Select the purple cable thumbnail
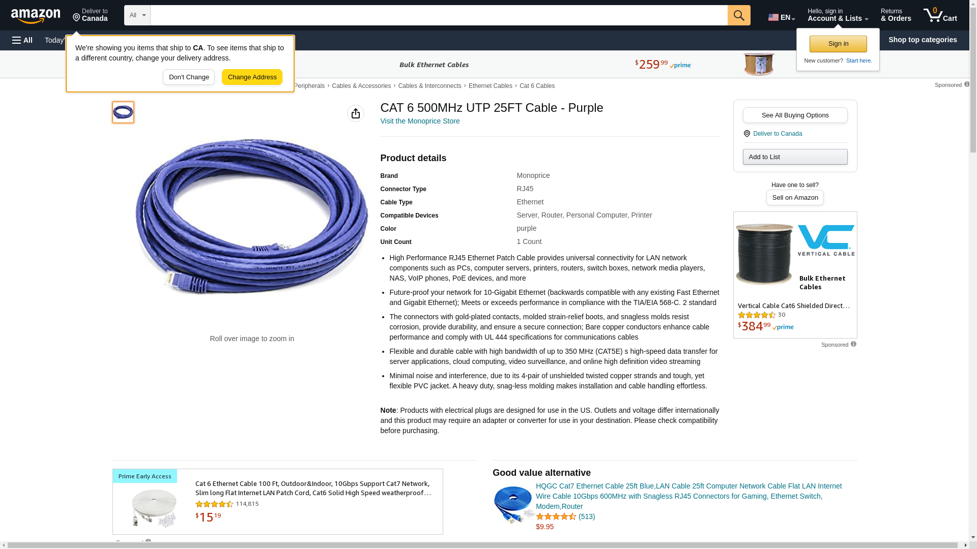 [x=123, y=112]
